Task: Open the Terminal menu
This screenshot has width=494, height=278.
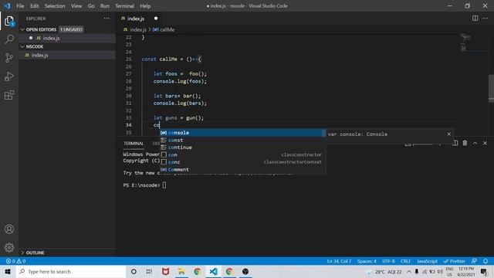Action: (x=124, y=5)
